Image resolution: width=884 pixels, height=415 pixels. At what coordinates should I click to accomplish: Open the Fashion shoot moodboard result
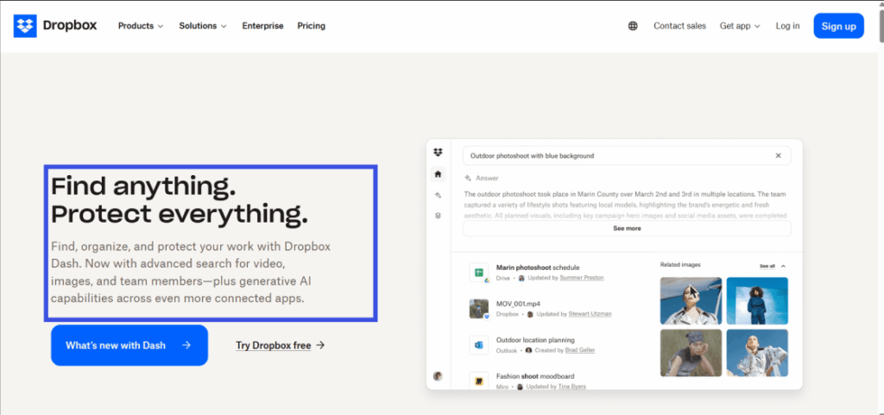tap(535, 376)
